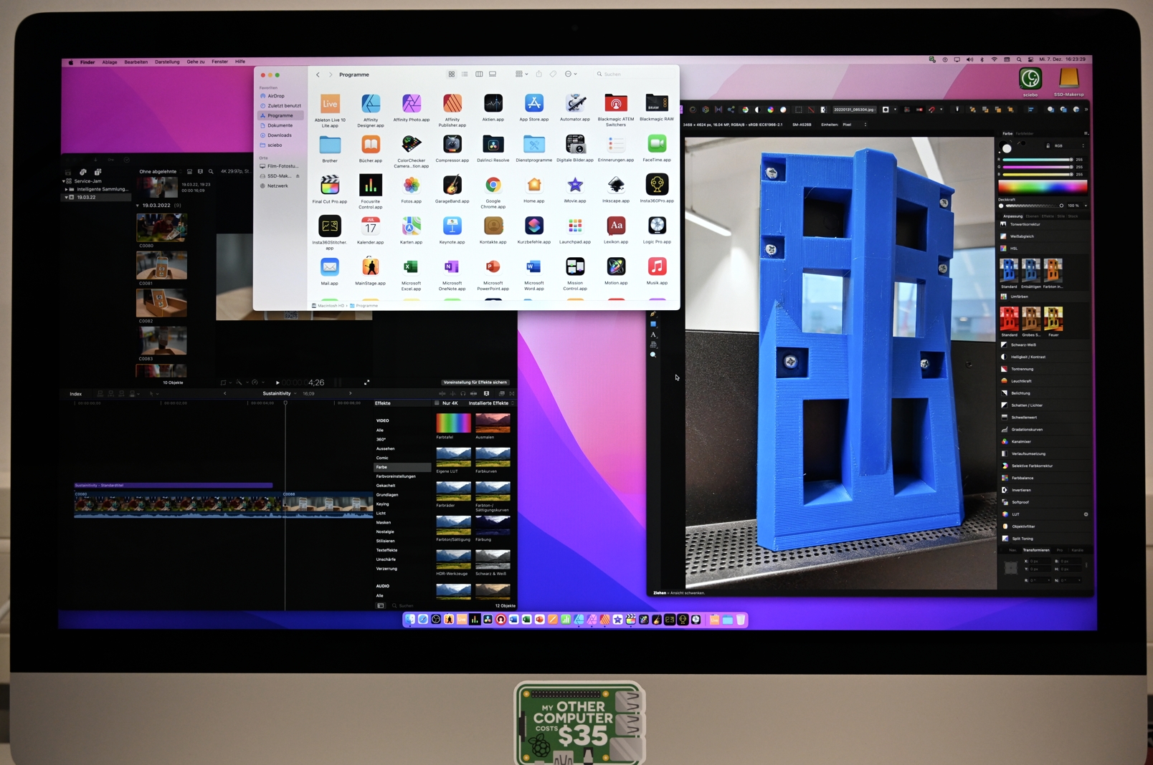Switch Finder to column view
This screenshot has width=1153, height=765.
tap(479, 74)
